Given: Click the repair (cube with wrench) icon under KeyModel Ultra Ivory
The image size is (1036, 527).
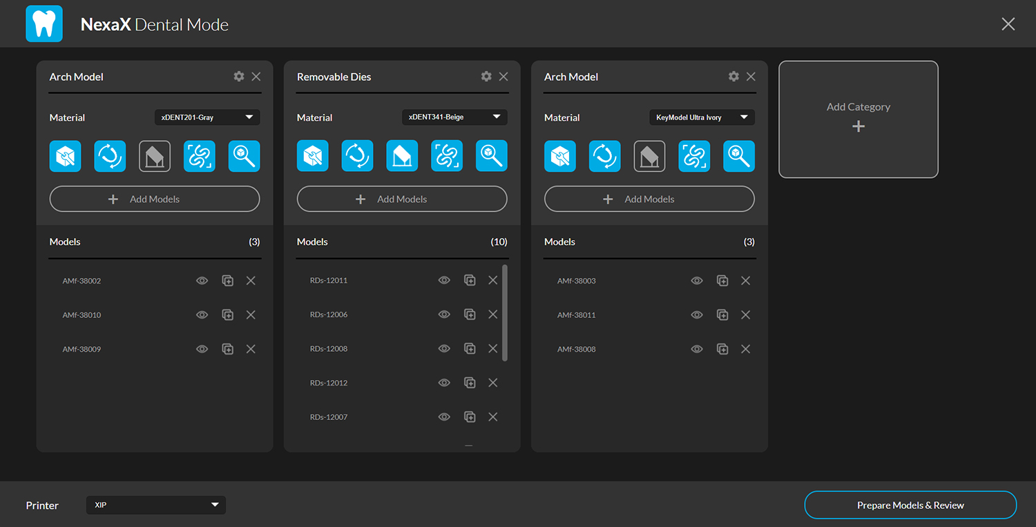Looking at the screenshot, I should tap(560, 156).
